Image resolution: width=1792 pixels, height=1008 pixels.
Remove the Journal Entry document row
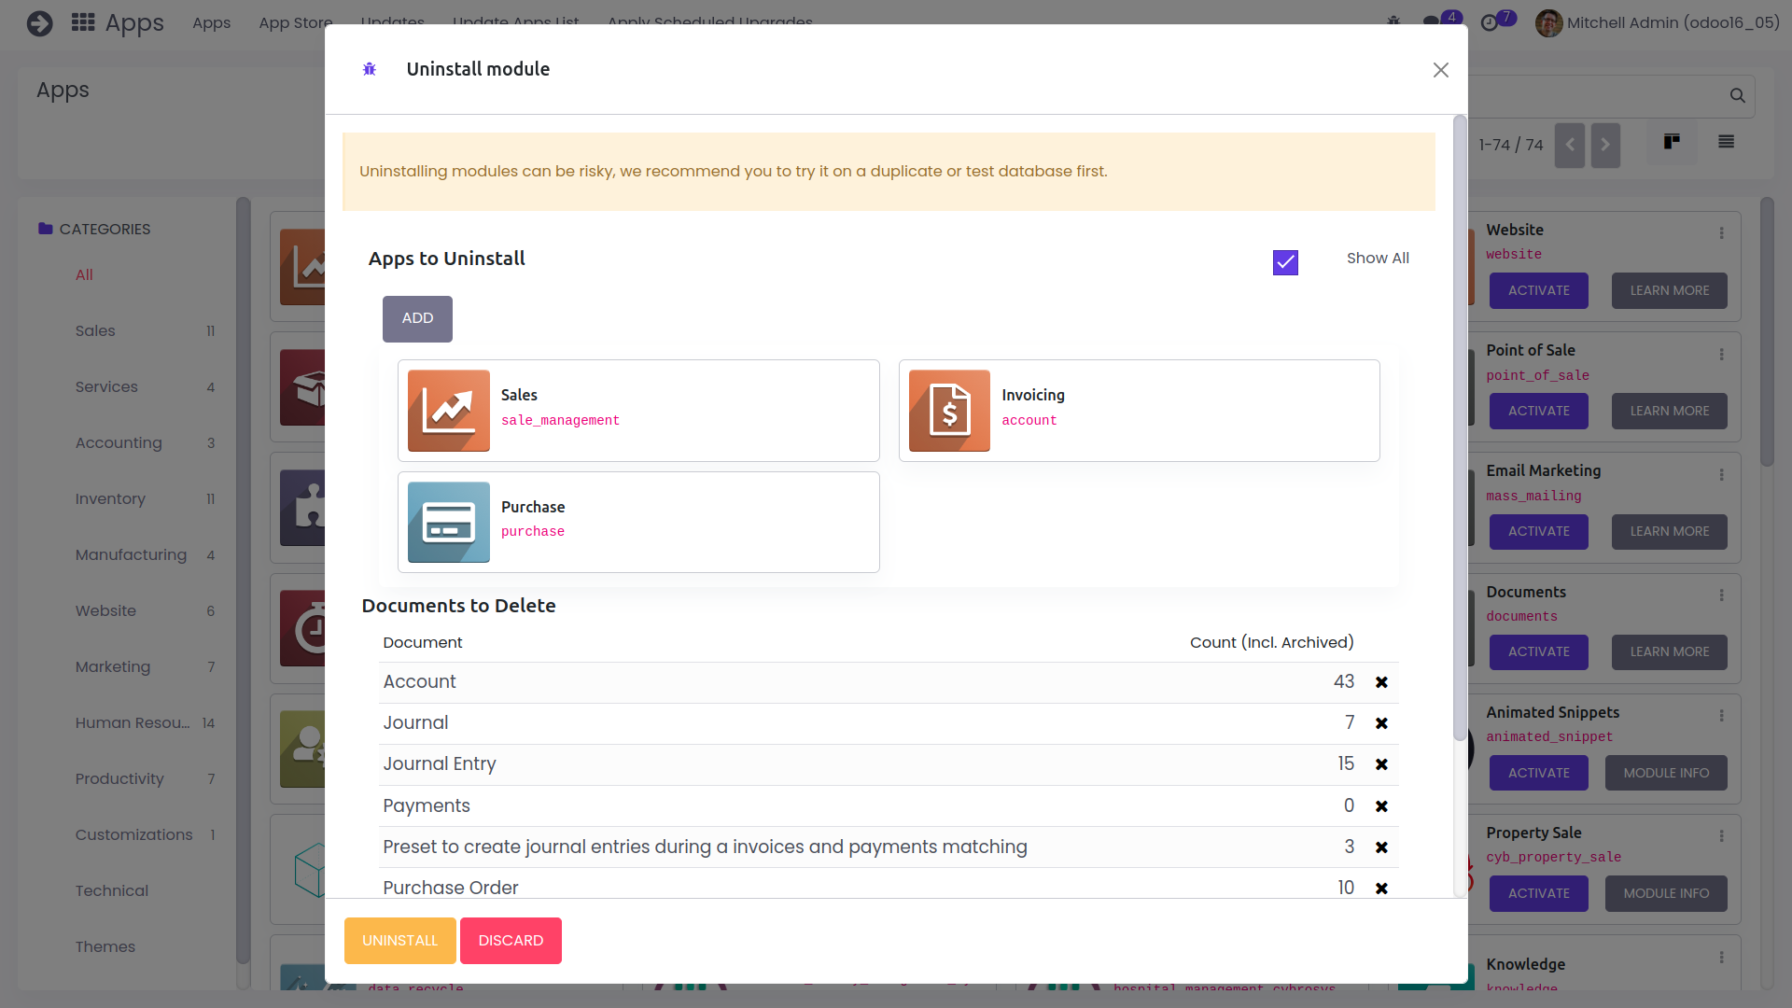1381,764
